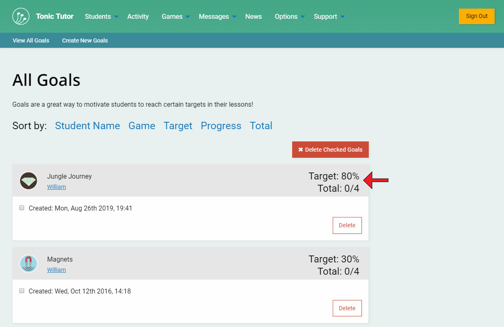Viewport: 504px width, 327px height.
Task: Click the Delete Checked Goals button
Action: tap(330, 150)
